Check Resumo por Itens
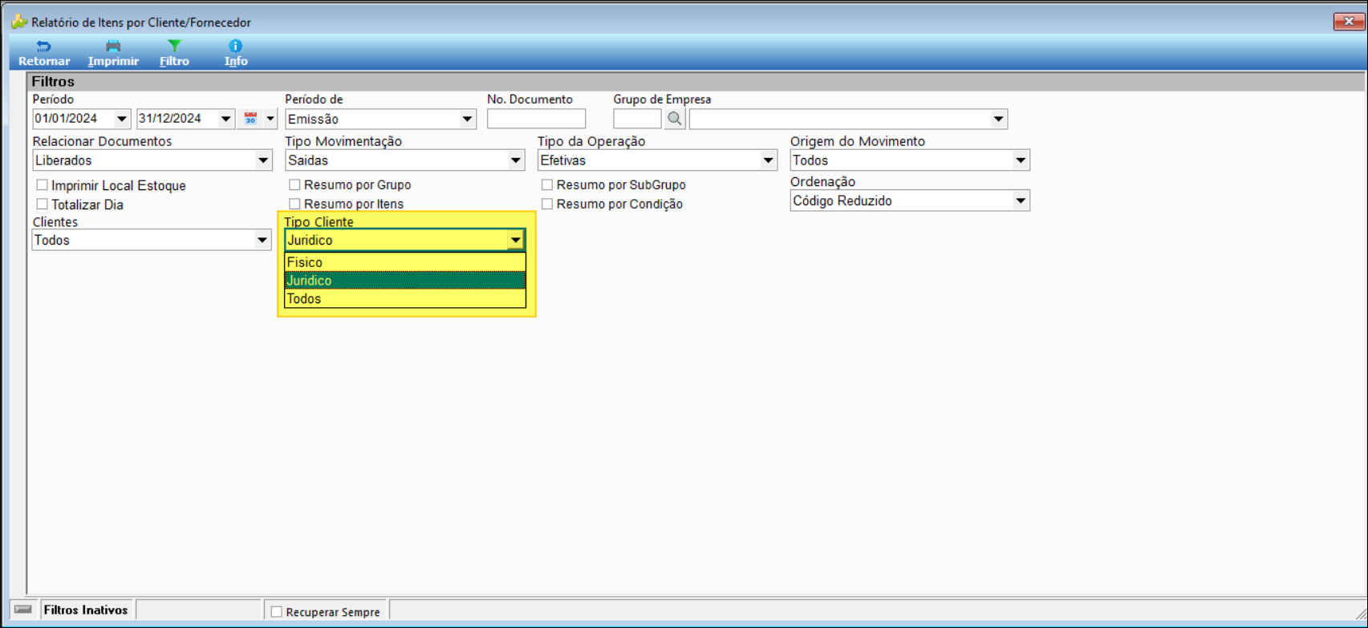The width and height of the screenshot is (1368, 628). click(x=294, y=204)
